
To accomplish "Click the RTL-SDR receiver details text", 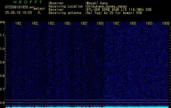I will click(x=119, y=10).
